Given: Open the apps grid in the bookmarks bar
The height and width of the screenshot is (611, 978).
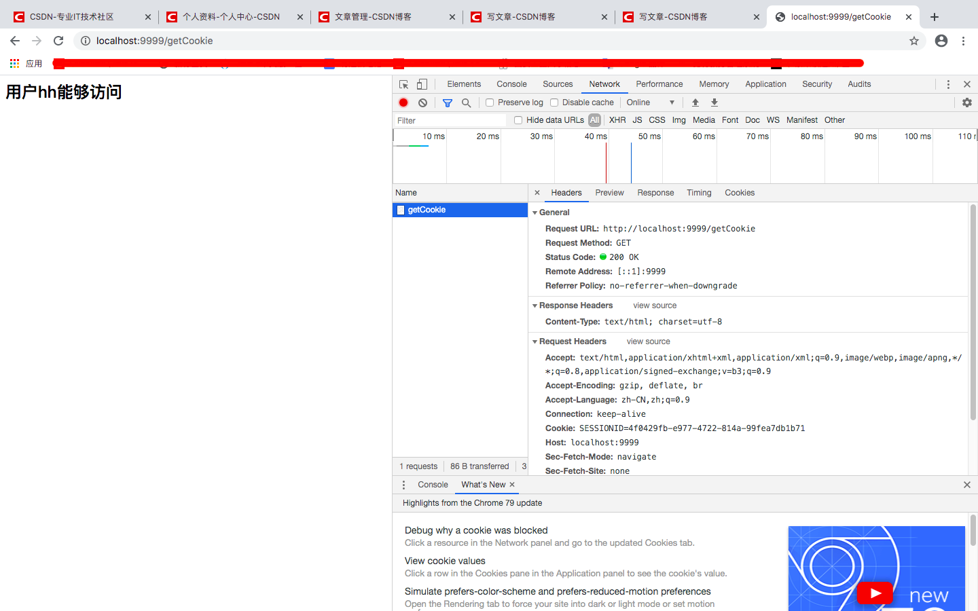Looking at the screenshot, I should click(x=14, y=63).
